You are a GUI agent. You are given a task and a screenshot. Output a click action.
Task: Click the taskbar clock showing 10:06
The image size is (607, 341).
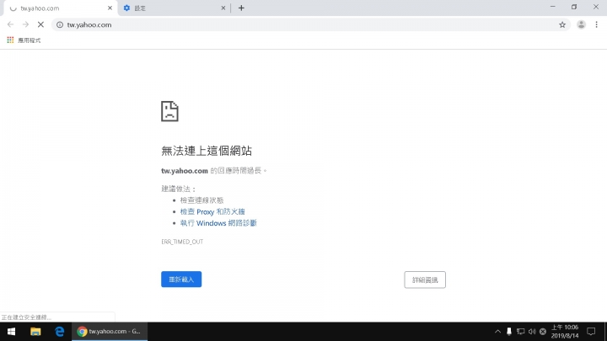[565, 332]
